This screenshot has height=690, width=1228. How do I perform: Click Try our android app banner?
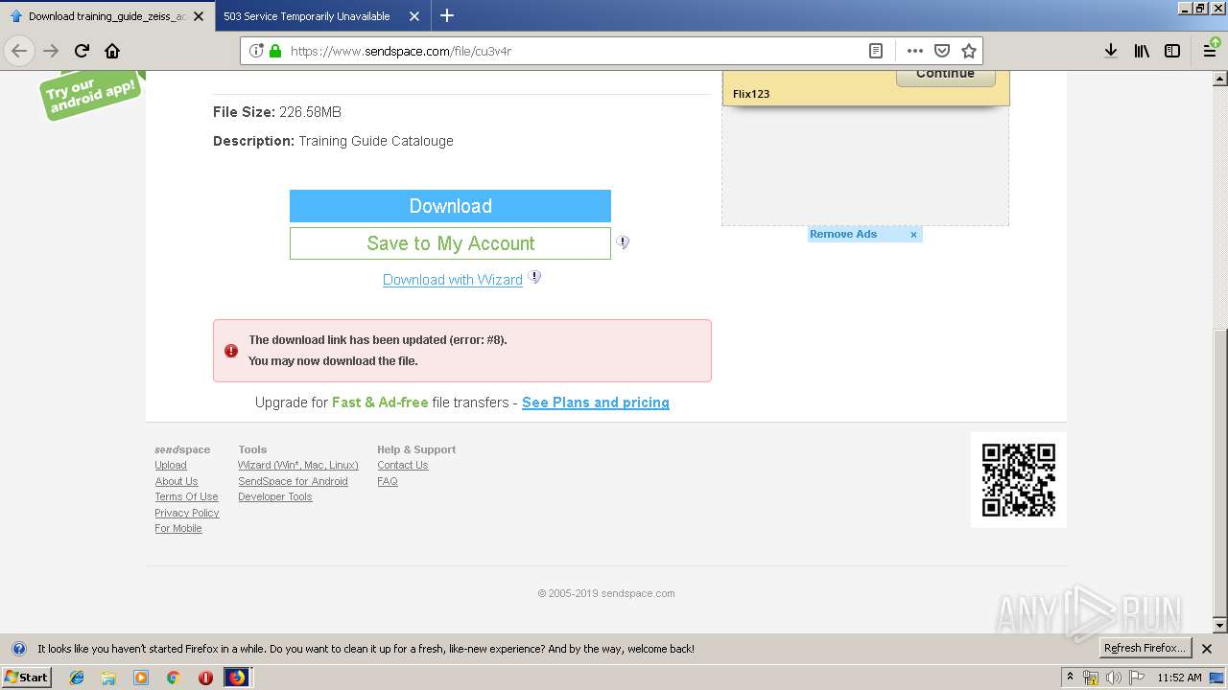[92, 96]
